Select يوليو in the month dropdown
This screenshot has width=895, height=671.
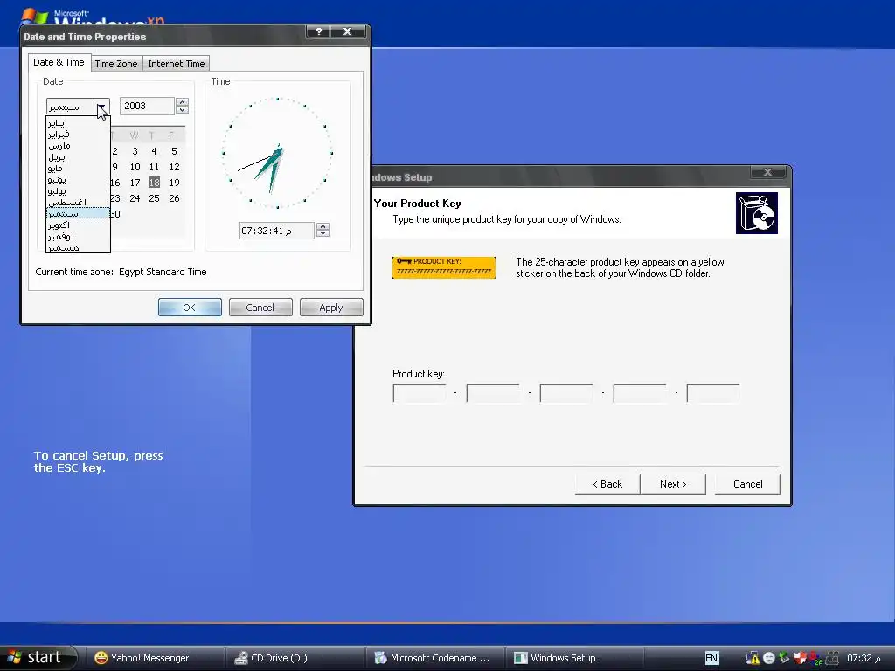78,191
